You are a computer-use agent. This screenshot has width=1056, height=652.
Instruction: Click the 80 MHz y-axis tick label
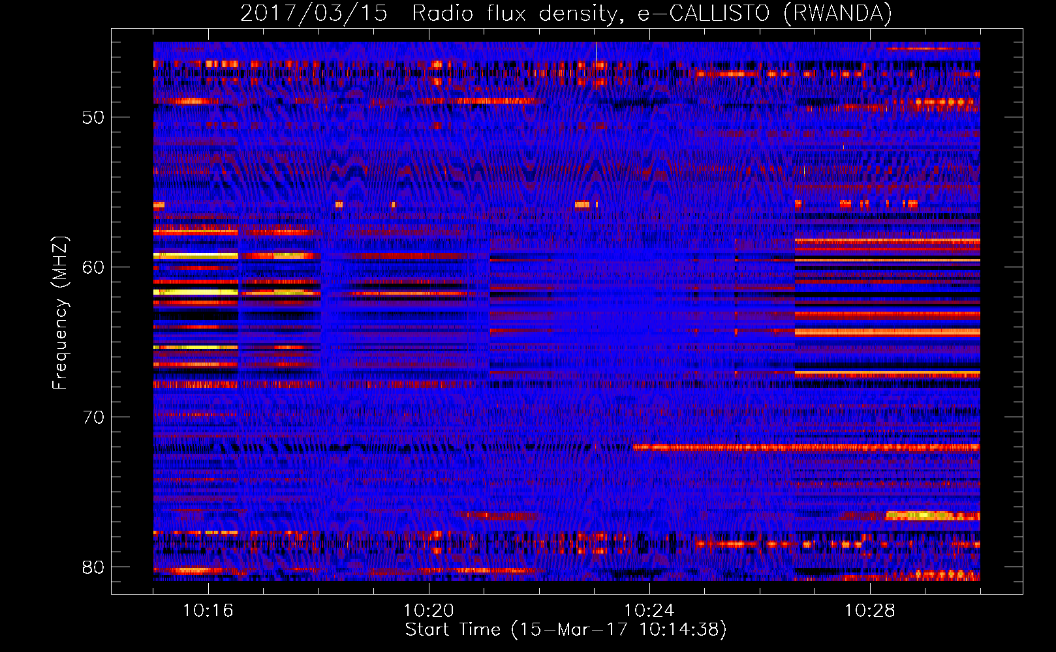(x=93, y=567)
